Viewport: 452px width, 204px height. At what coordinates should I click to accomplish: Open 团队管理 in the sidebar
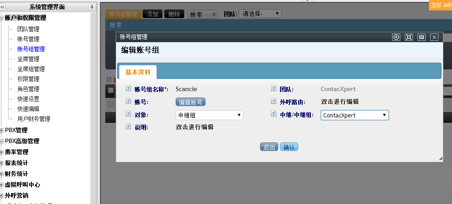(x=28, y=29)
